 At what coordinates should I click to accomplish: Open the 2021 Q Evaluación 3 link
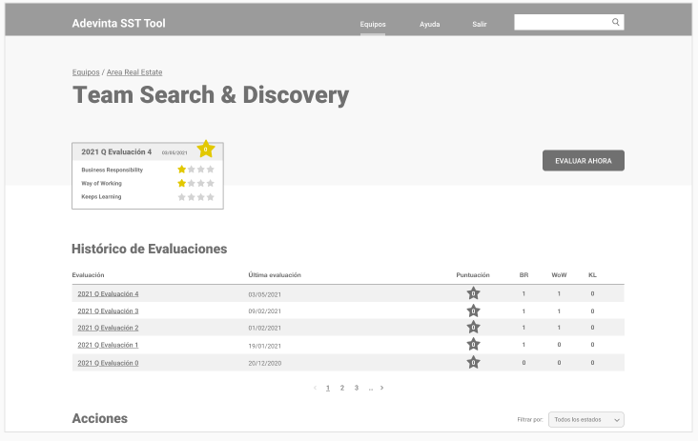click(108, 311)
